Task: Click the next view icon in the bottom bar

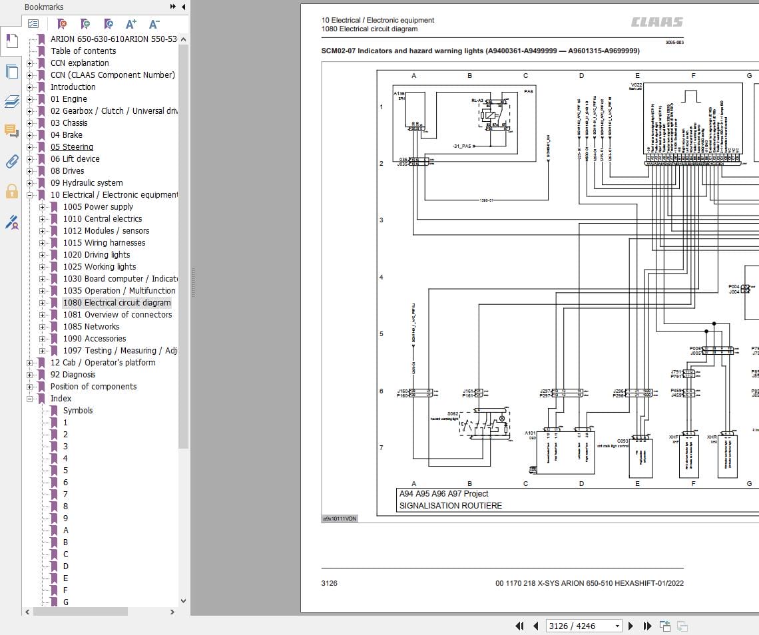Action: point(682,626)
